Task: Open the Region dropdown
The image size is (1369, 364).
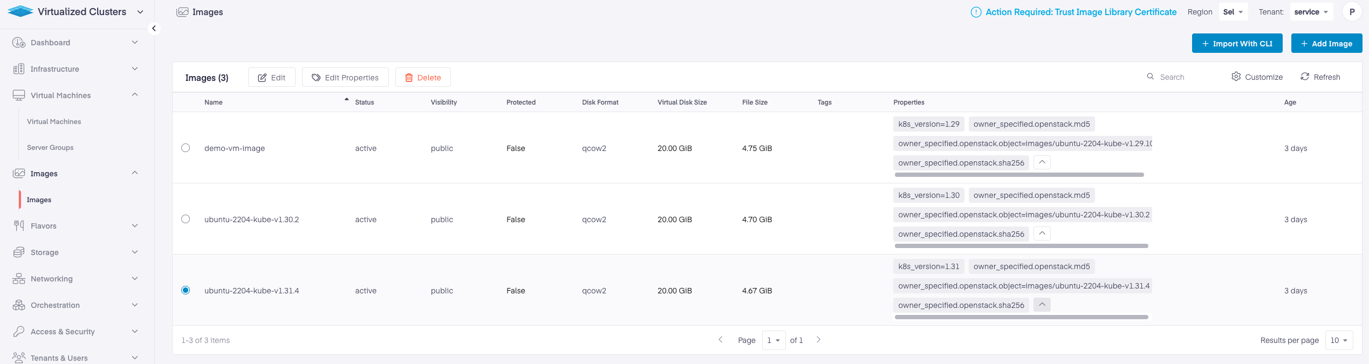Action: [1233, 12]
